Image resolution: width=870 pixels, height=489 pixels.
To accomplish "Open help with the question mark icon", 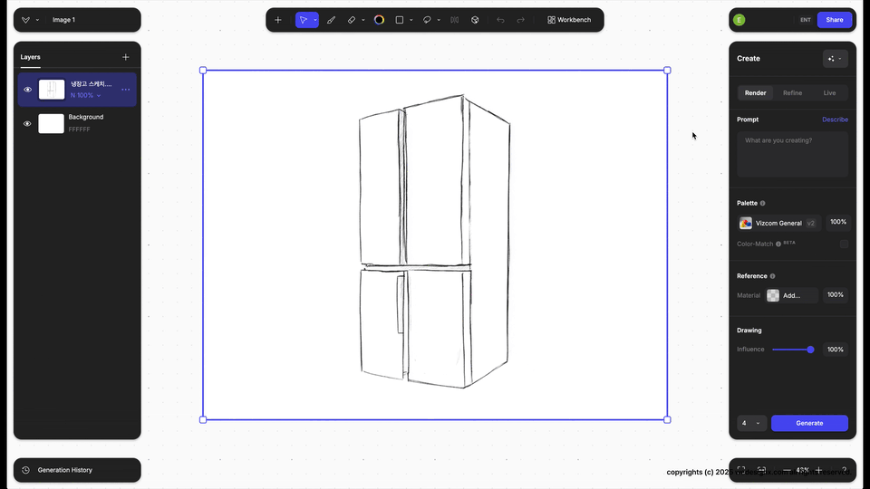I will [844, 470].
